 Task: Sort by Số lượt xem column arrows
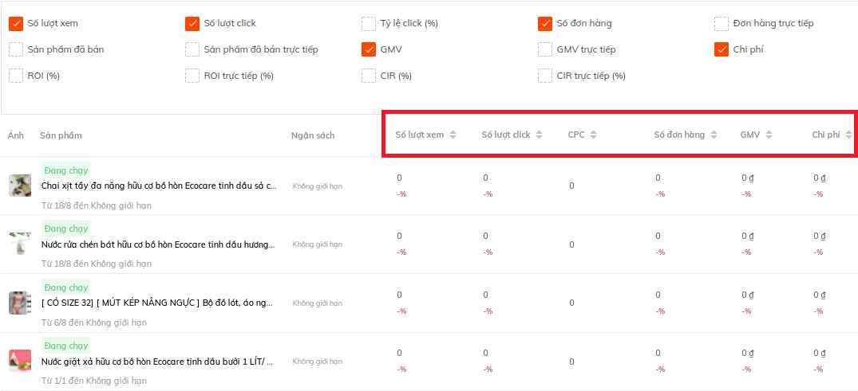(x=453, y=135)
